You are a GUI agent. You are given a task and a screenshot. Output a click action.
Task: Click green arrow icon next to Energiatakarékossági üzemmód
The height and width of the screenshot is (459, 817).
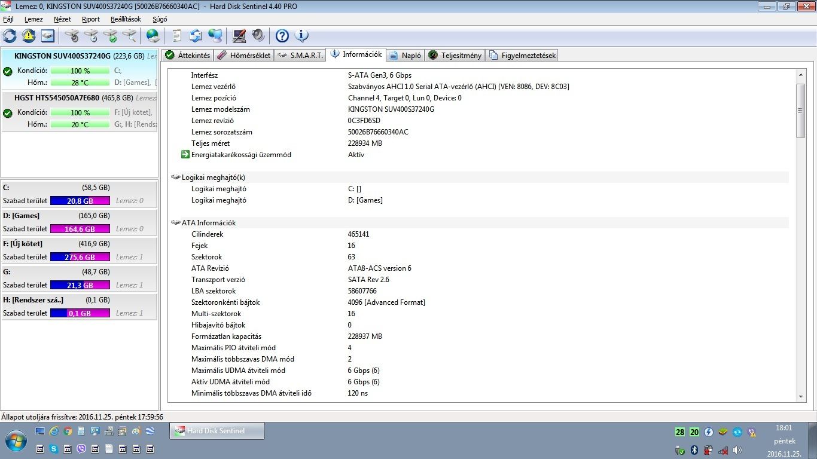185,155
